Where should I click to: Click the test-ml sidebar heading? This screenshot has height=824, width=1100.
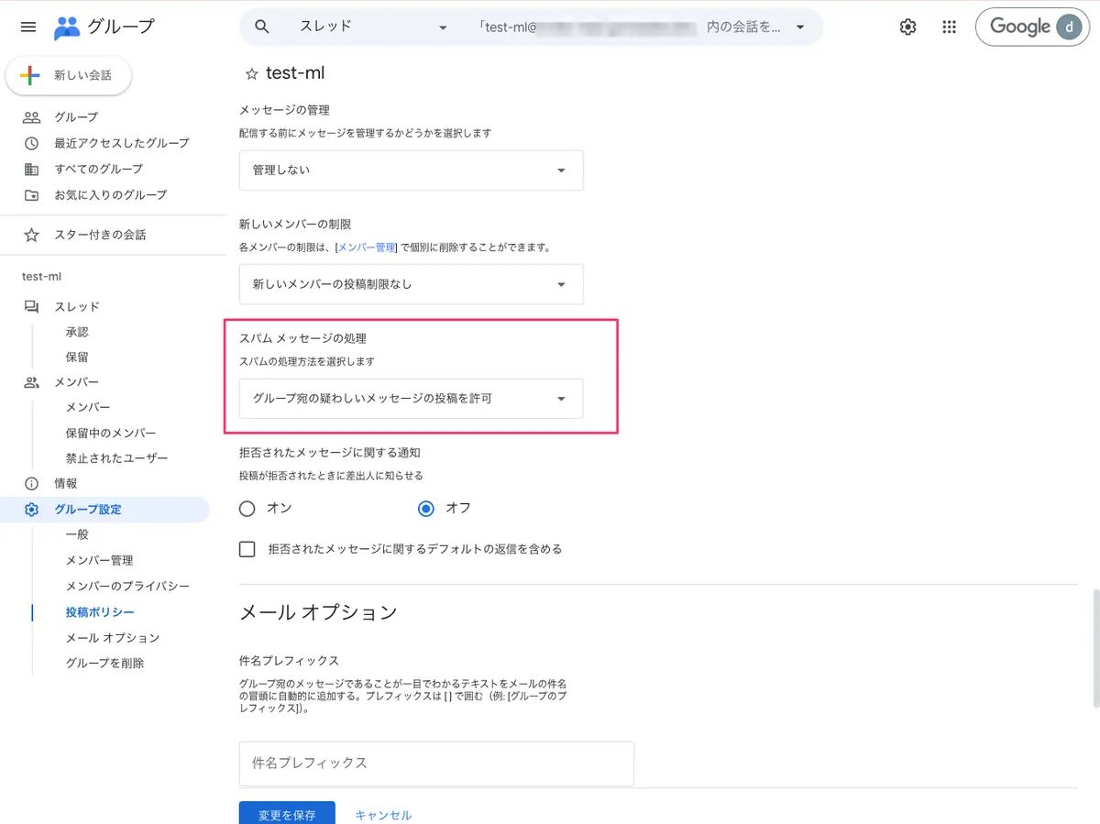click(x=41, y=276)
